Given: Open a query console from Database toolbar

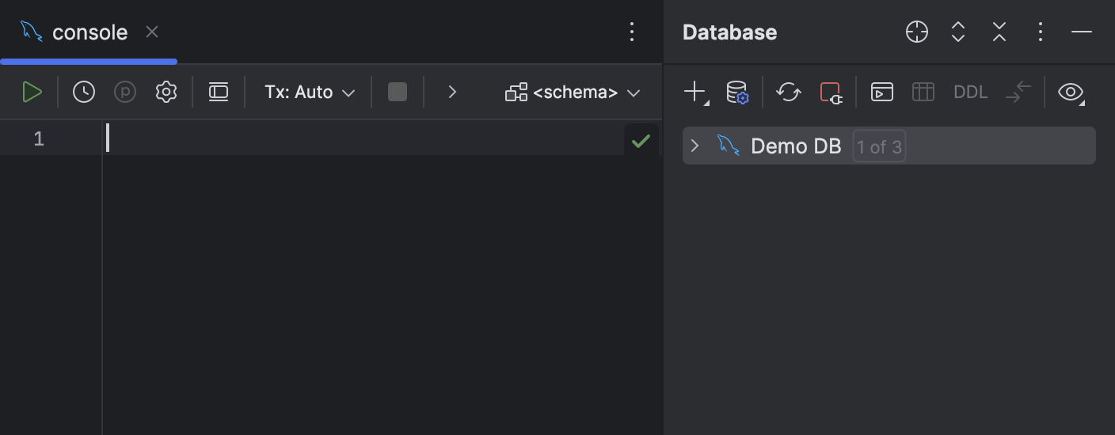Looking at the screenshot, I should [882, 93].
